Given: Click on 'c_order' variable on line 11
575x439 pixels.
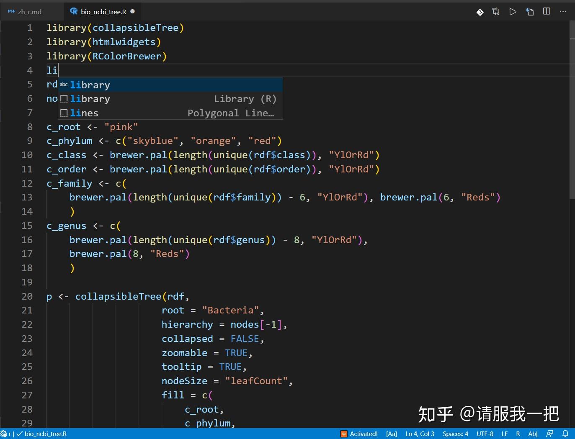Looking at the screenshot, I should pos(67,169).
